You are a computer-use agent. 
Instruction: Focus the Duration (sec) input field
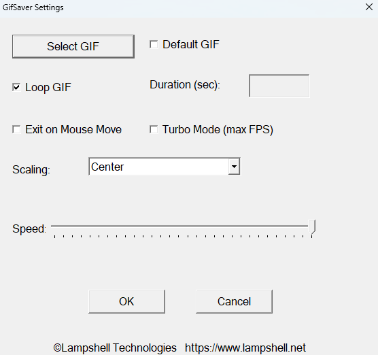[x=279, y=86]
